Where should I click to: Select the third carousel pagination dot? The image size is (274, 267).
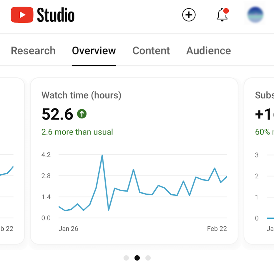[148, 258]
